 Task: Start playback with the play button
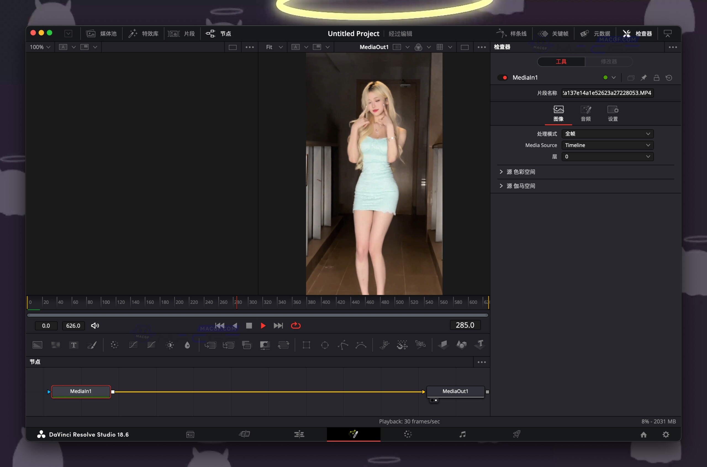point(262,325)
